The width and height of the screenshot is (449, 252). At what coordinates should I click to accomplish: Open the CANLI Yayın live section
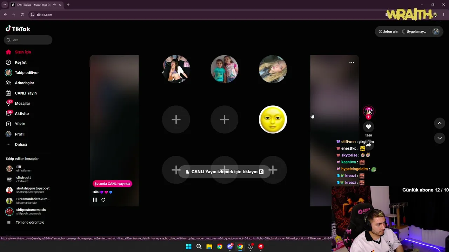tap(26, 93)
